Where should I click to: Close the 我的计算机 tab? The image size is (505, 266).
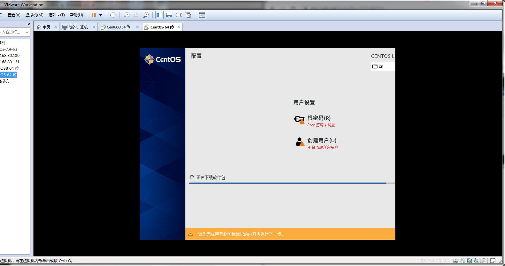click(x=94, y=27)
